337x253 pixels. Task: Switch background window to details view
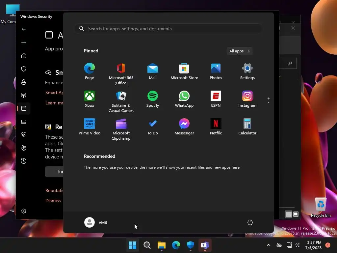click(289, 214)
